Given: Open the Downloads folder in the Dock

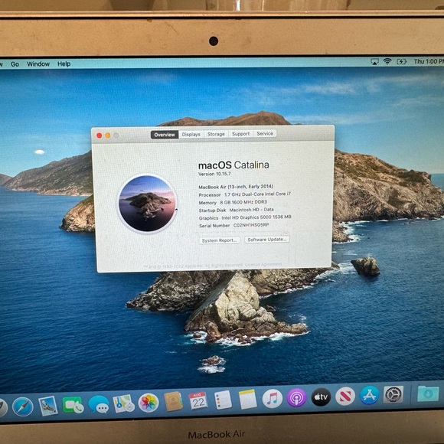Looking at the screenshot, I should click(x=428, y=393).
